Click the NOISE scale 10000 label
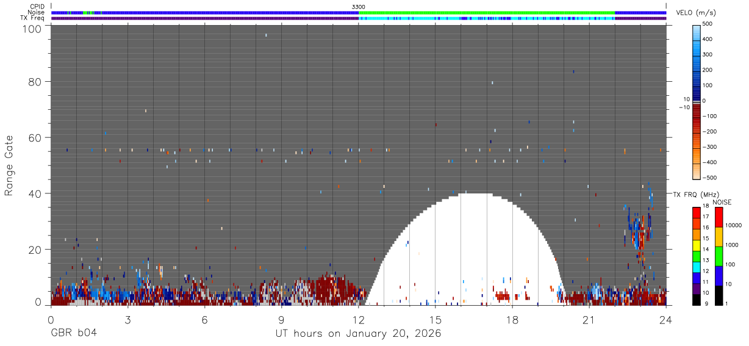Image resolution: width=749 pixels, height=346 pixels. coord(733,225)
